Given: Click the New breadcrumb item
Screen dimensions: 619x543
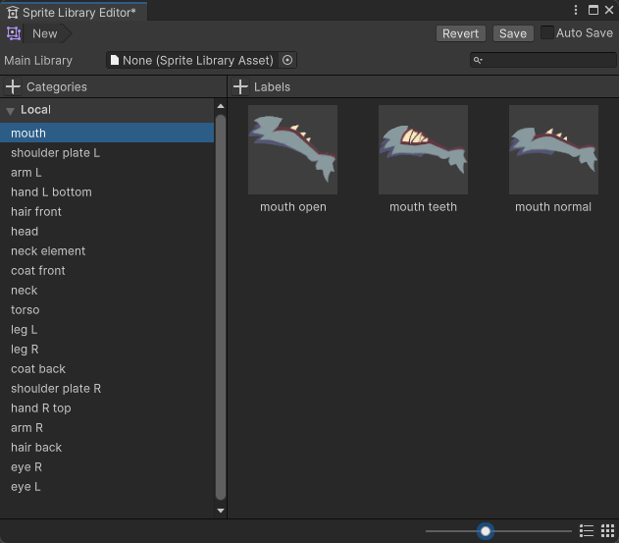Looking at the screenshot, I should 45,33.
